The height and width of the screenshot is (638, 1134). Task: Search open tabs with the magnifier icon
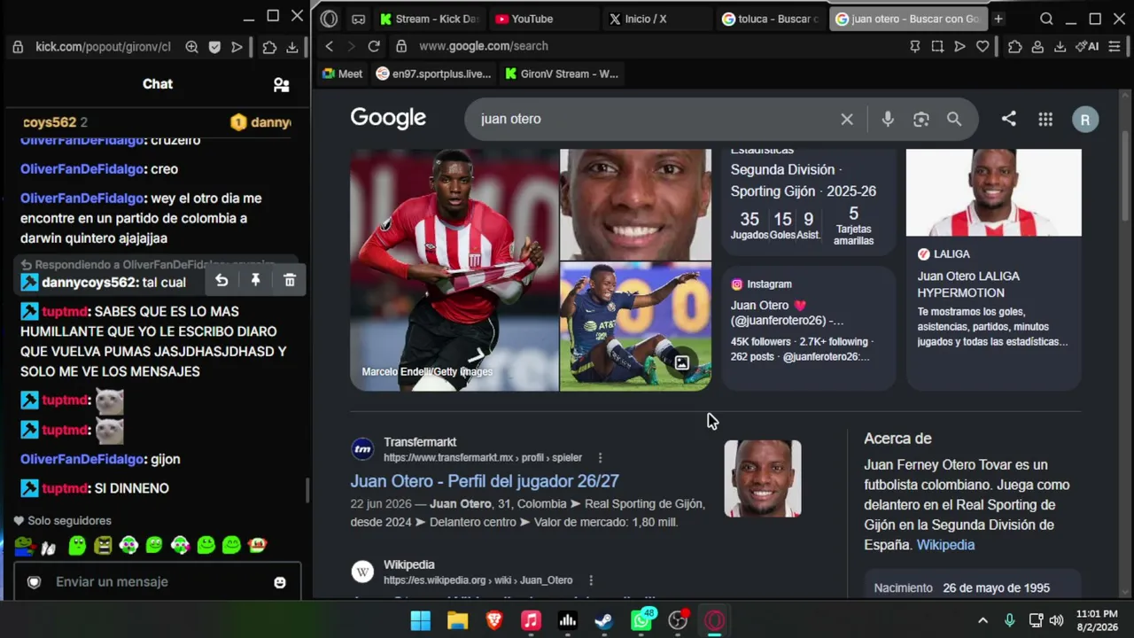[x=1046, y=19]
